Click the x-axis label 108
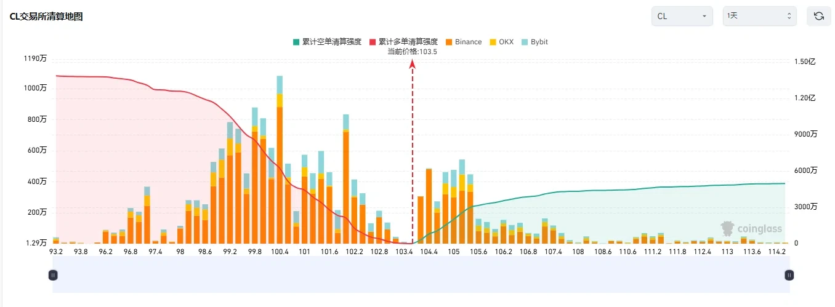This screenshot has height=307, width=835. click(578, 252)
